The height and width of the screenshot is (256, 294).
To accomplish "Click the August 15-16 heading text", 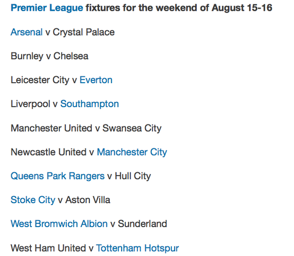I will pyautogui.click(x=242, y=8).
